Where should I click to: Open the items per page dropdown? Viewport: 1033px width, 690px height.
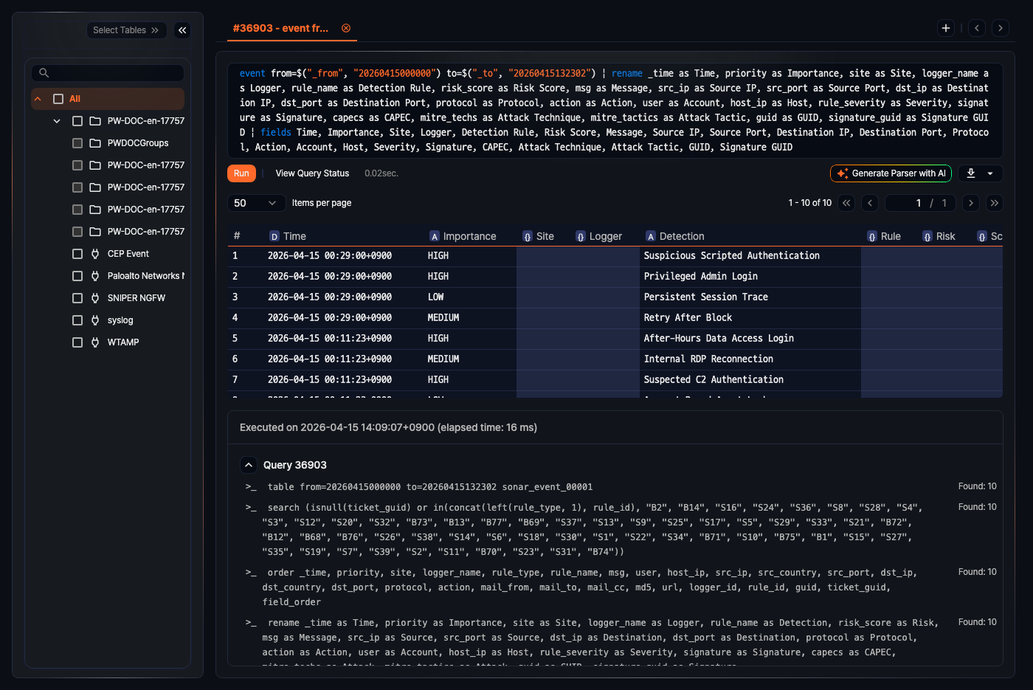click(x=255, y=203)
